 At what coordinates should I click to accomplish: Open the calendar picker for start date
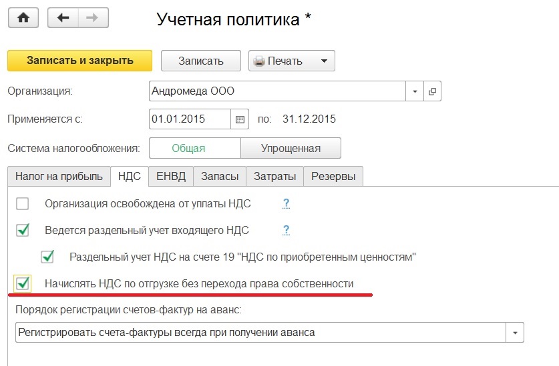(x=240, y=119)
